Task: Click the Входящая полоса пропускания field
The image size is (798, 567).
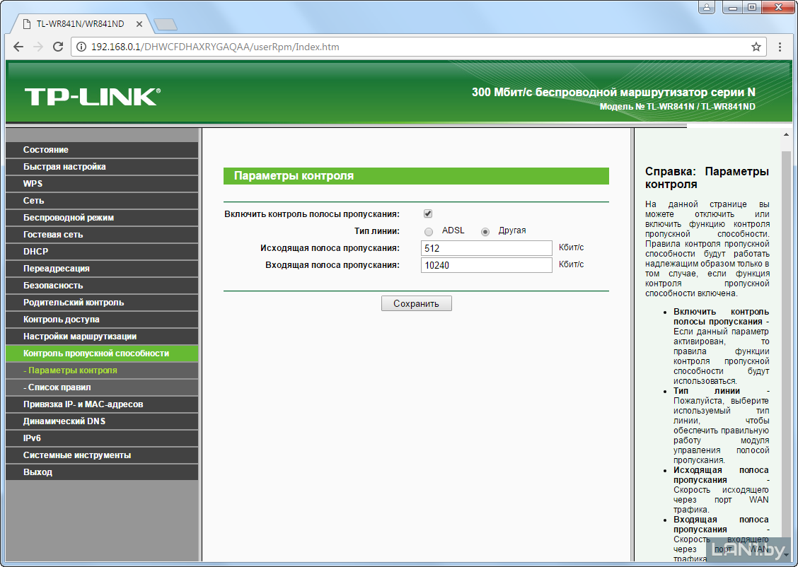Action: point(487,265)
